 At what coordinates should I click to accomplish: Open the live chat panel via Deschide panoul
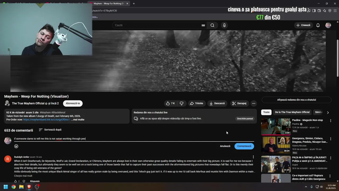click(x=245, y=119)
